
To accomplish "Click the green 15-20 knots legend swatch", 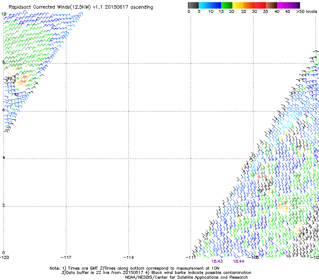I will tap(227, 5).
